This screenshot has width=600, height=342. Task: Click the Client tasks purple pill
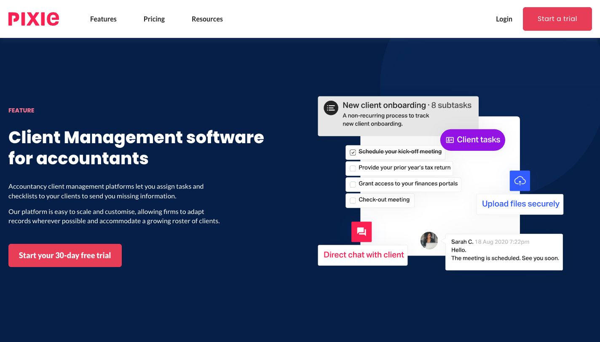tap(473, 140)
